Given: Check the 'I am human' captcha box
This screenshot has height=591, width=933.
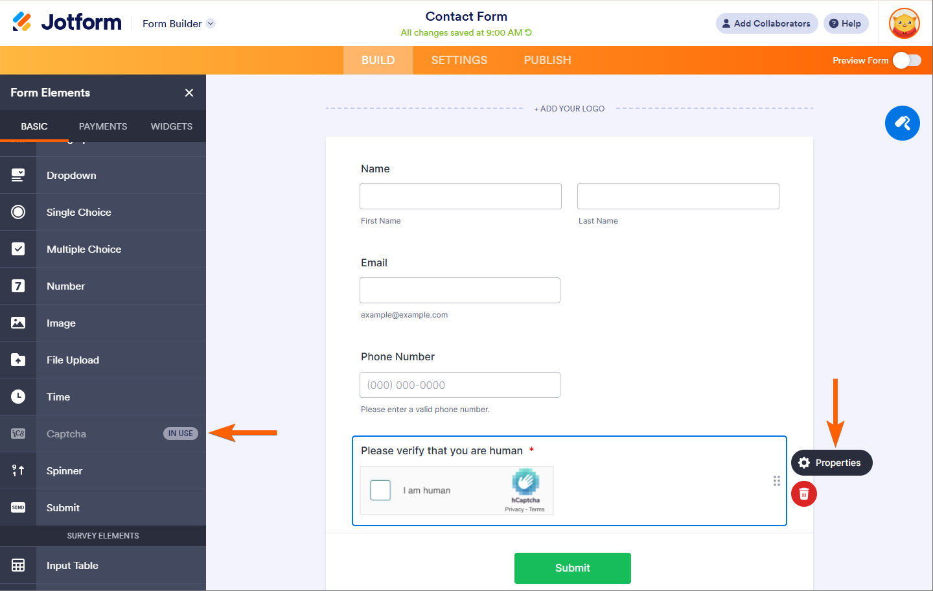Looking at the screenshot, I should pyautogui.click(x=380, y=490).
